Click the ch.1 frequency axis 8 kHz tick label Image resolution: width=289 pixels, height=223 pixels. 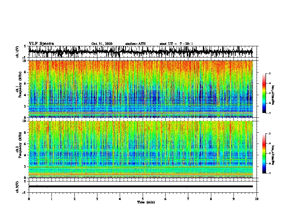pos(26,72)
